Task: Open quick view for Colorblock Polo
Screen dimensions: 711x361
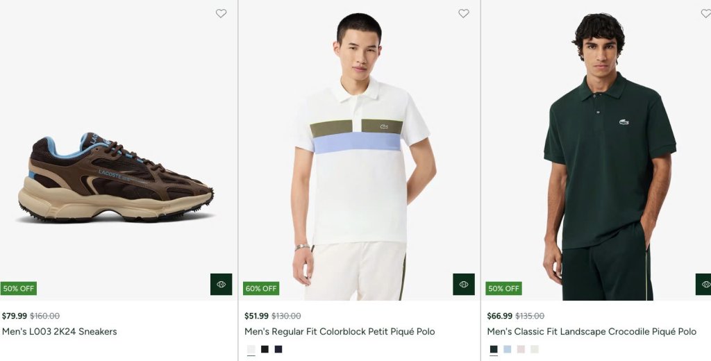Action: 464,285
